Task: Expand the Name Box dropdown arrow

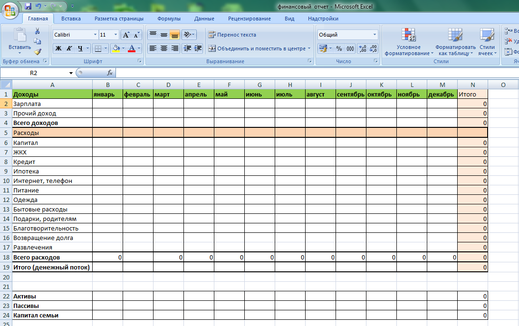Action: 71,73
